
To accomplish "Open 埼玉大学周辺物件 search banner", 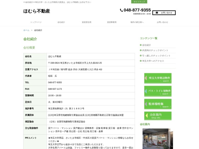I will [x=158, y=78].
